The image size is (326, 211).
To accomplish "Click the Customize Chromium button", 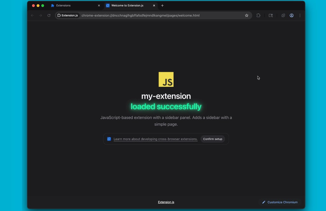I will point(280,202).
